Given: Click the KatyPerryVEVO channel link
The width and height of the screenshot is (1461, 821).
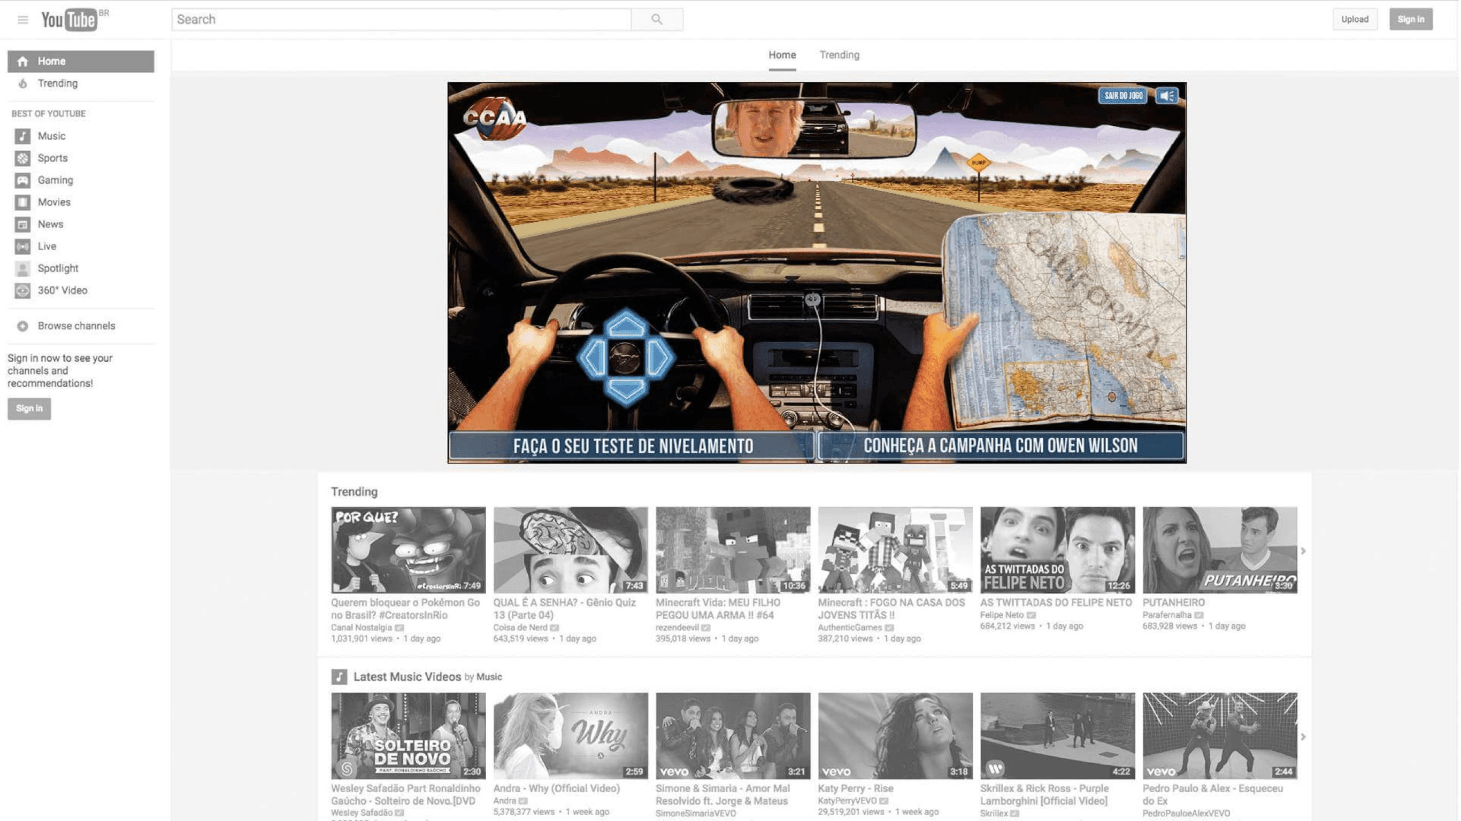Looking at the screenshot, I should [847, 801].
